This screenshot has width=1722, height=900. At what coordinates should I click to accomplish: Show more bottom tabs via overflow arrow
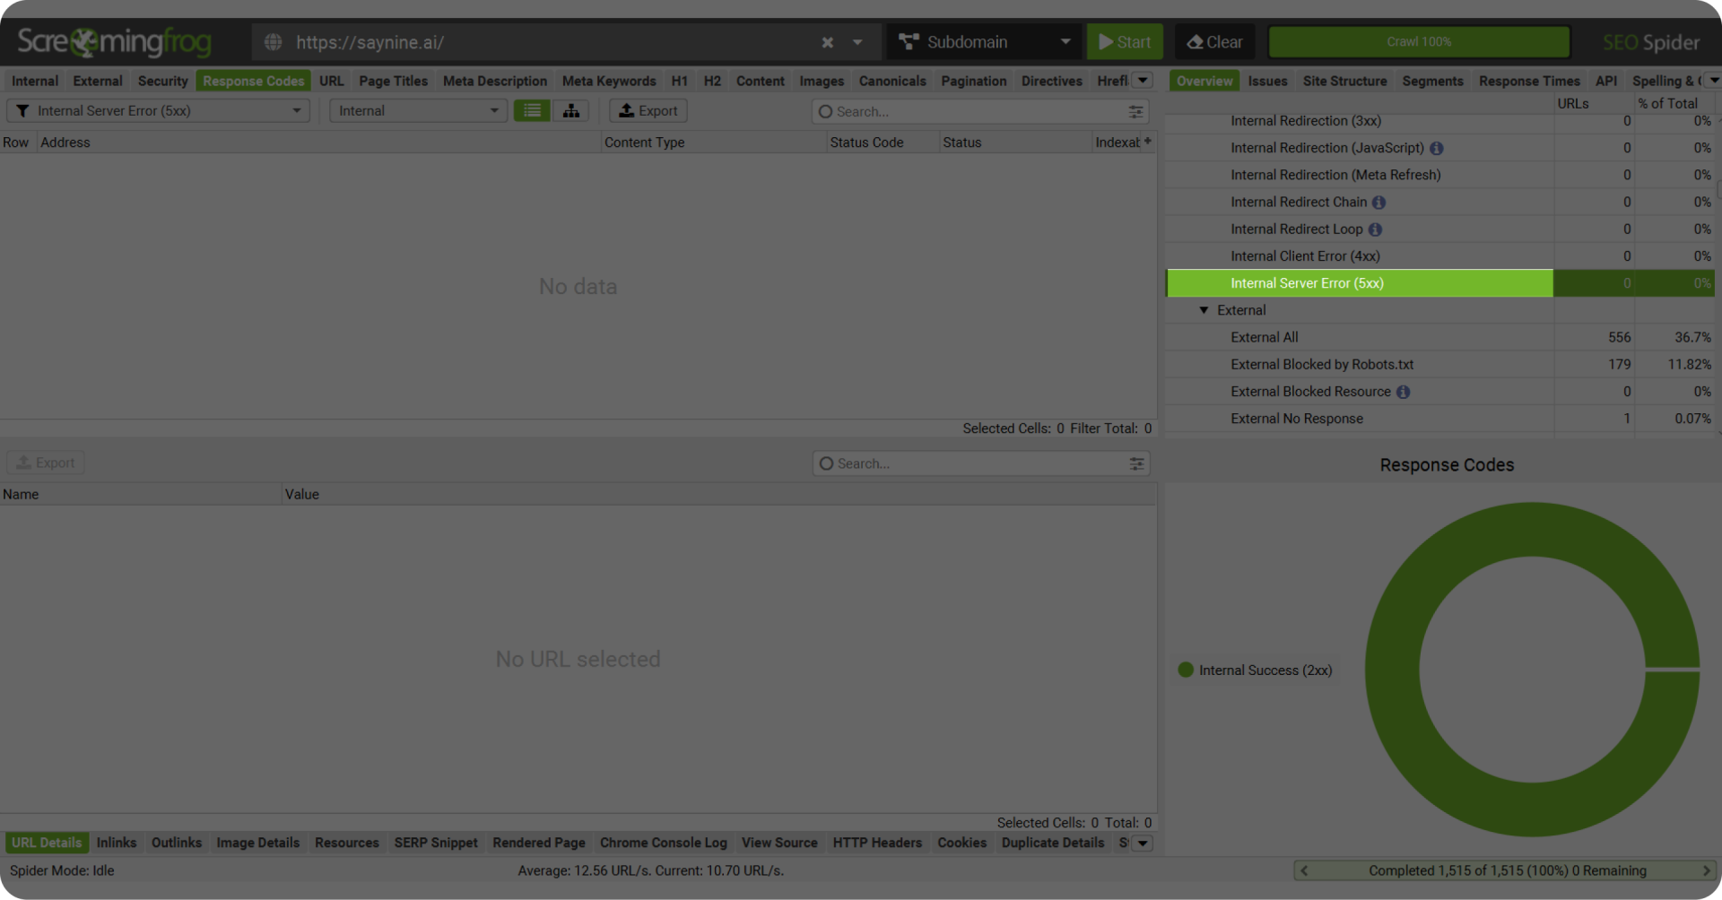tap(1143, 844)
